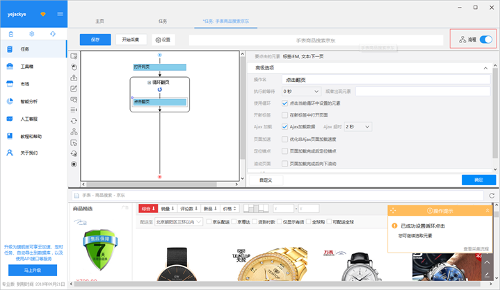Toggle the 流程 workflow switch
The height and width of the screenshot is (290, 500).
[486, 40]
